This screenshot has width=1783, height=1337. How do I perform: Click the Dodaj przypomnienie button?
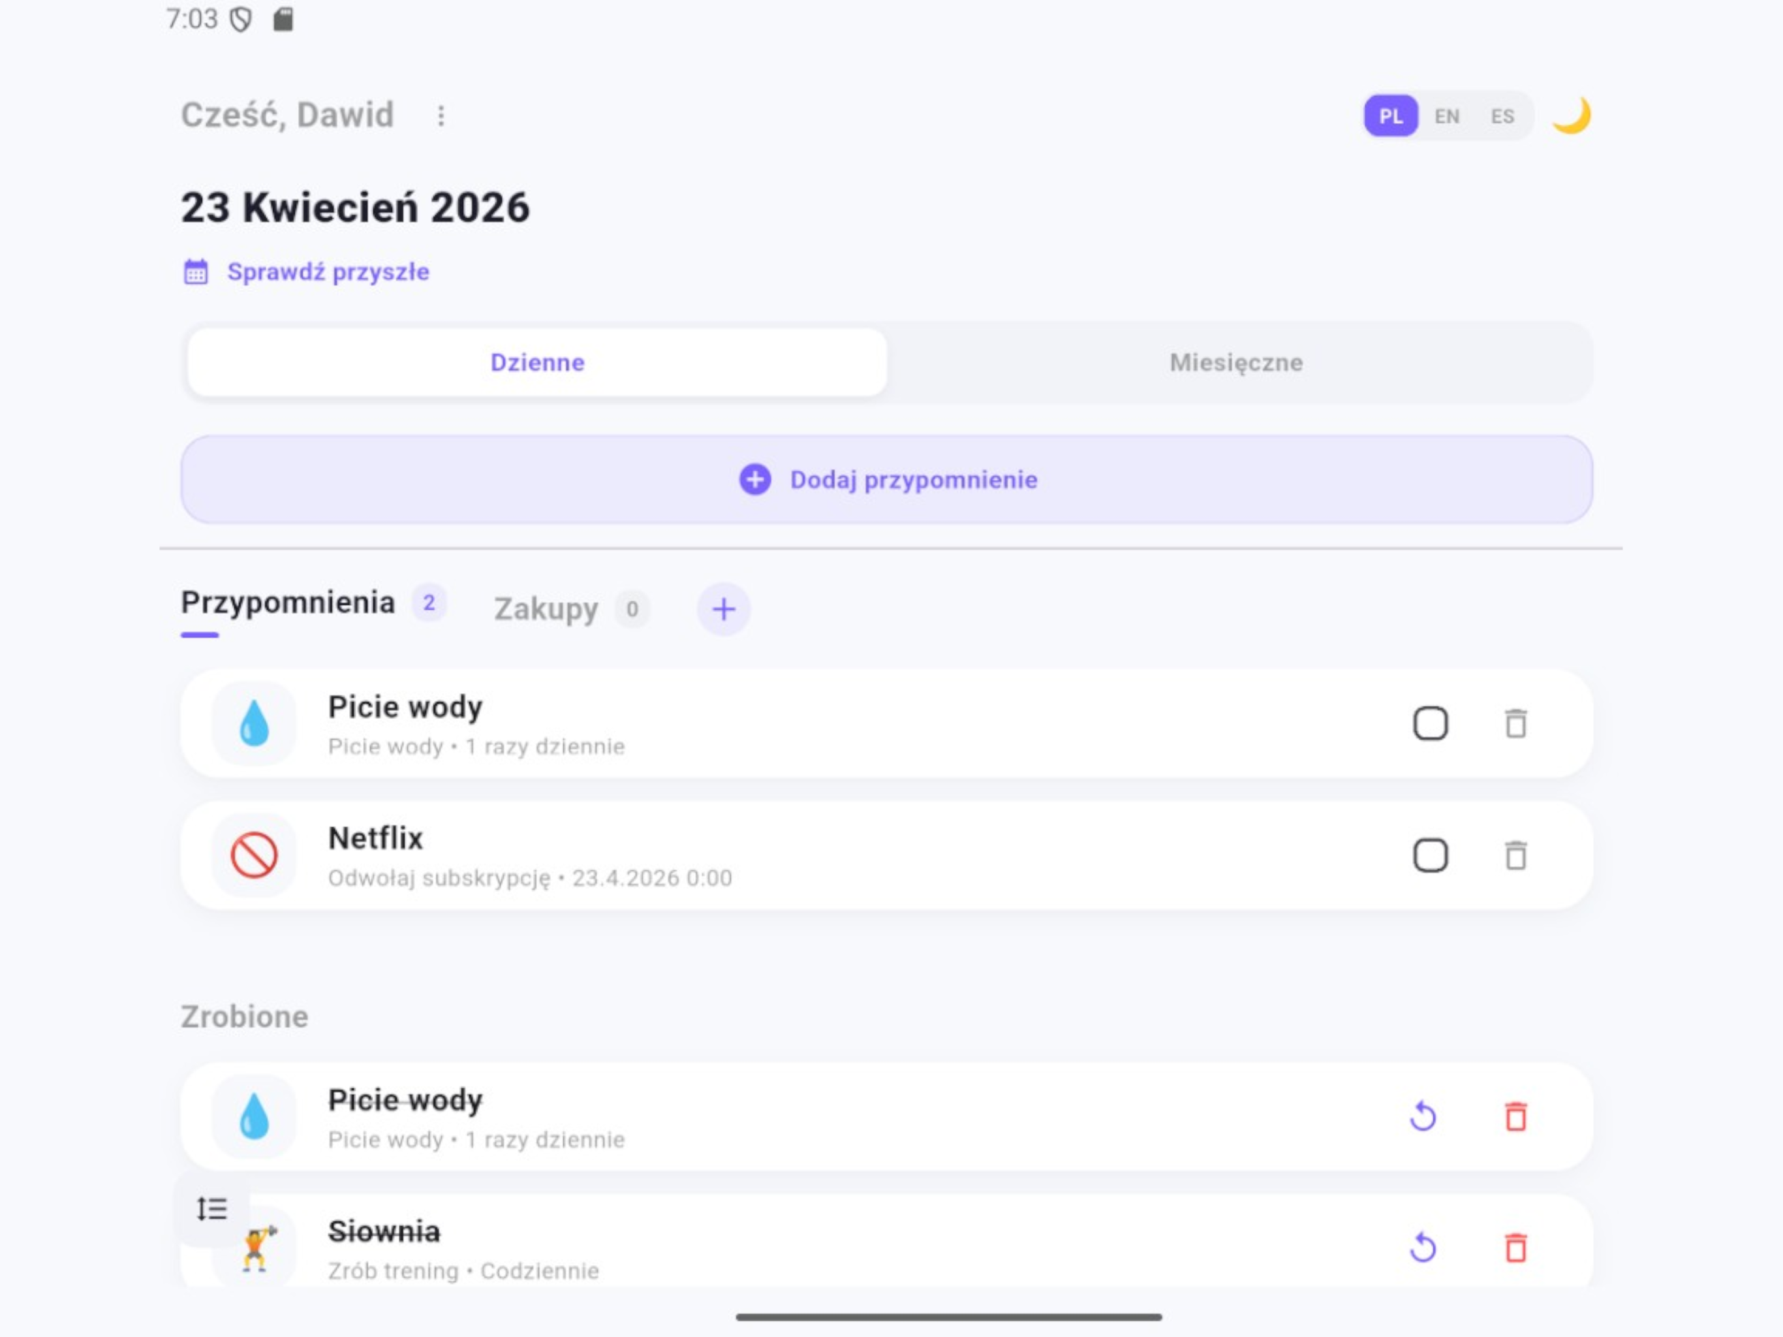[x=887, y=480]
